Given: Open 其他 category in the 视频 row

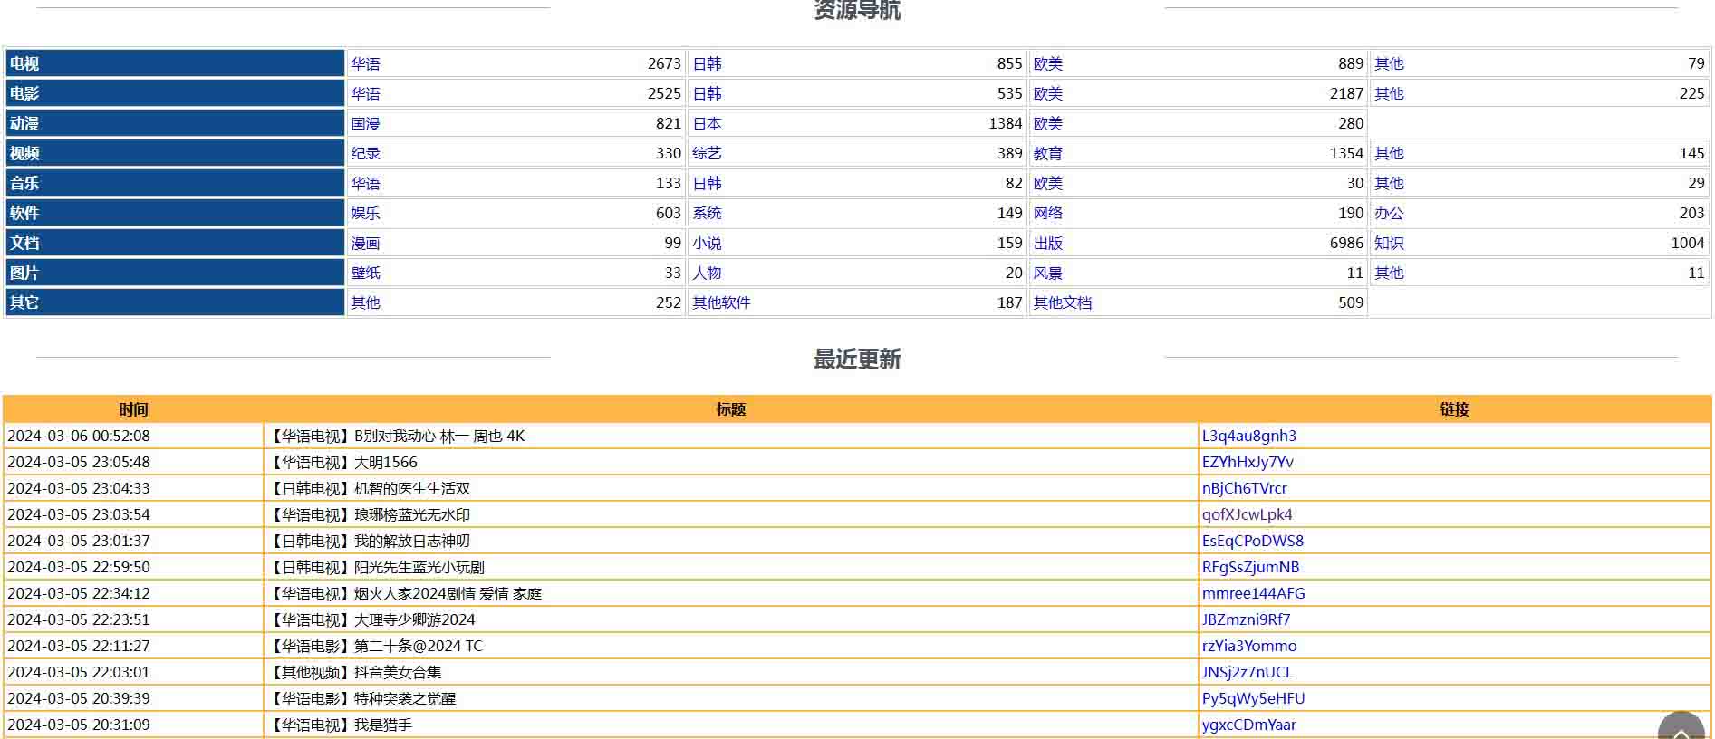Looking at the screenshot, I should pyautogui.click(x=1389, y=153).
